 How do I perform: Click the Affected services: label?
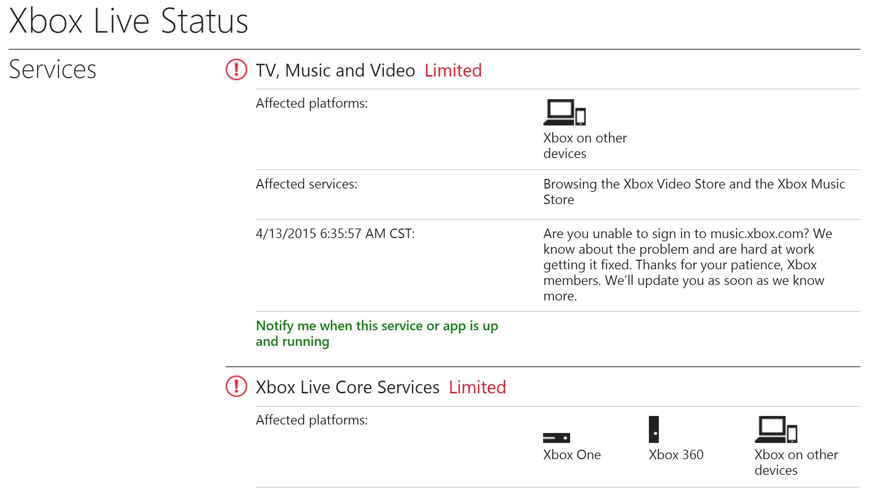pos(306,184)
